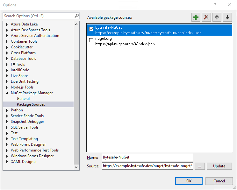Select the Package Sources tree item
The height and width of the screenshot is (190, 237).
point(39,104)
